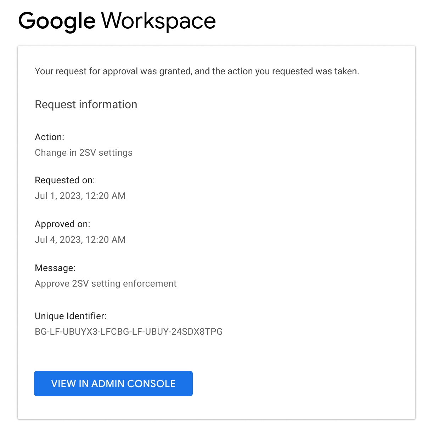Viewport: 438px width, 443px height.
Task: Click the approval granted confirmation message
Action: pos(197,71)
